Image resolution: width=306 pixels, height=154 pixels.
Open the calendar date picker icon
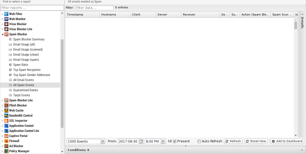[x=141, y=141]
